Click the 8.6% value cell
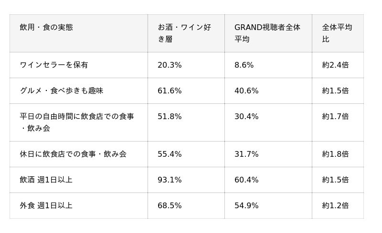382x233 pixels. 268,65
